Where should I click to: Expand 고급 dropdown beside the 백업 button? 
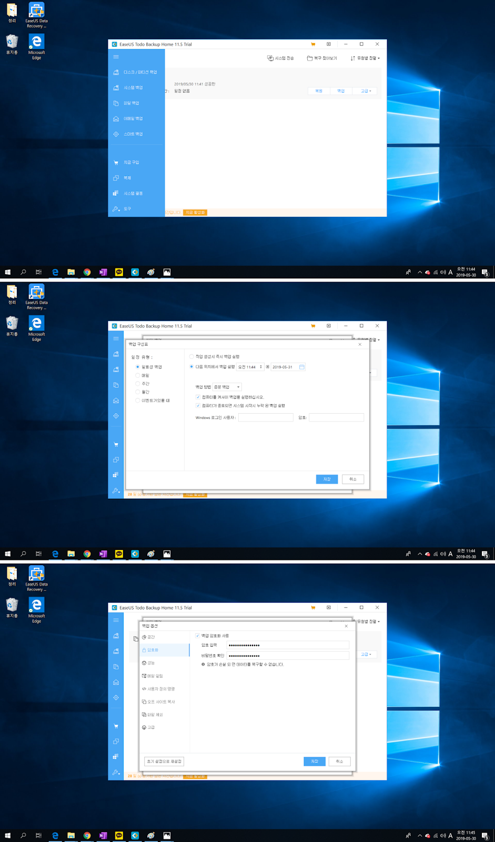click(x=366, y=91)
